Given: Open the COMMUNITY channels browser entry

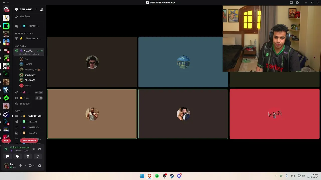Looking at the screenshot, I should pos(29,26).
